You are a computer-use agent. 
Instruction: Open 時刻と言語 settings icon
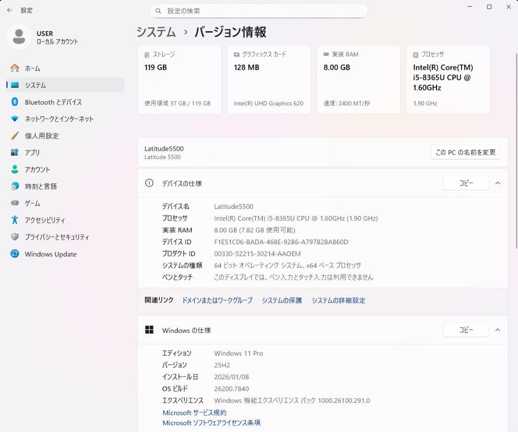[14, 186]
